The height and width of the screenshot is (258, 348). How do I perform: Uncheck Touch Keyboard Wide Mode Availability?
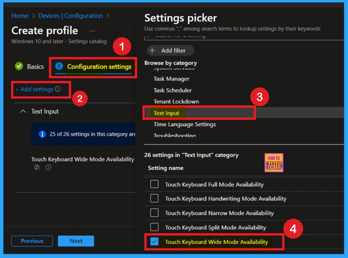coord(154,242)
